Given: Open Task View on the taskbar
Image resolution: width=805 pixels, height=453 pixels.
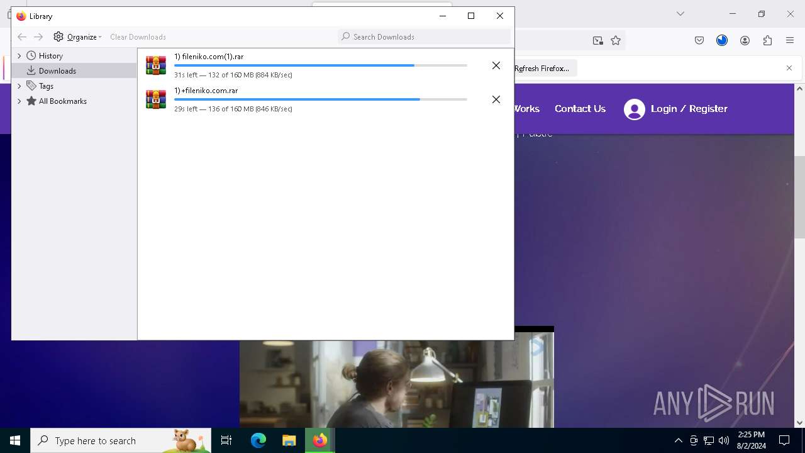Looking at the screenshot, I should tap(226, 440).
